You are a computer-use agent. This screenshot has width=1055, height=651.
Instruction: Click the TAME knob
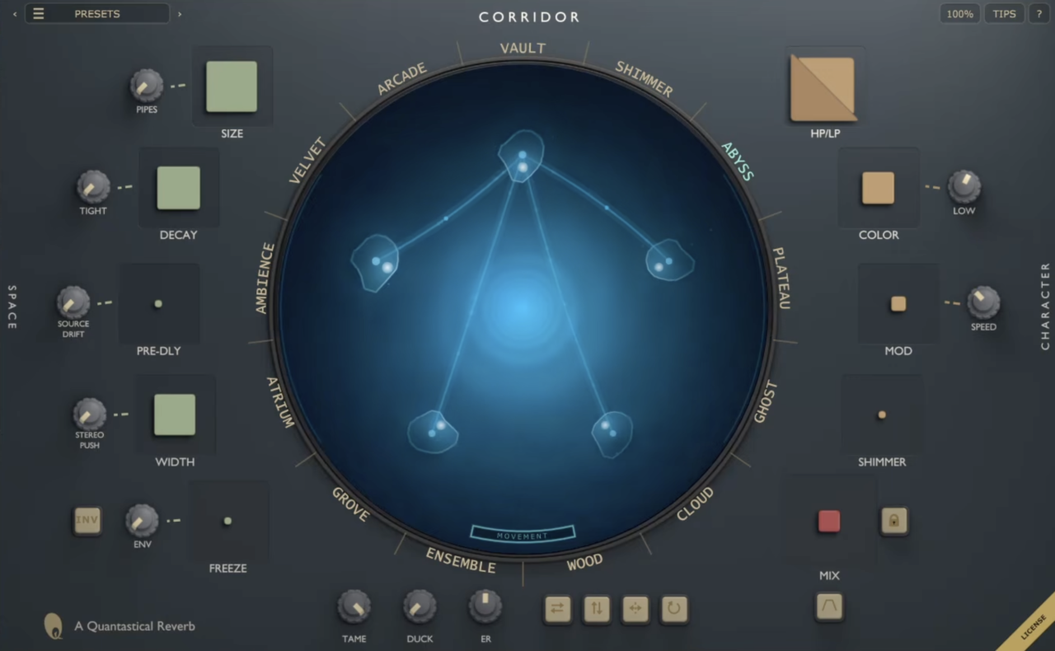[354, 607]
